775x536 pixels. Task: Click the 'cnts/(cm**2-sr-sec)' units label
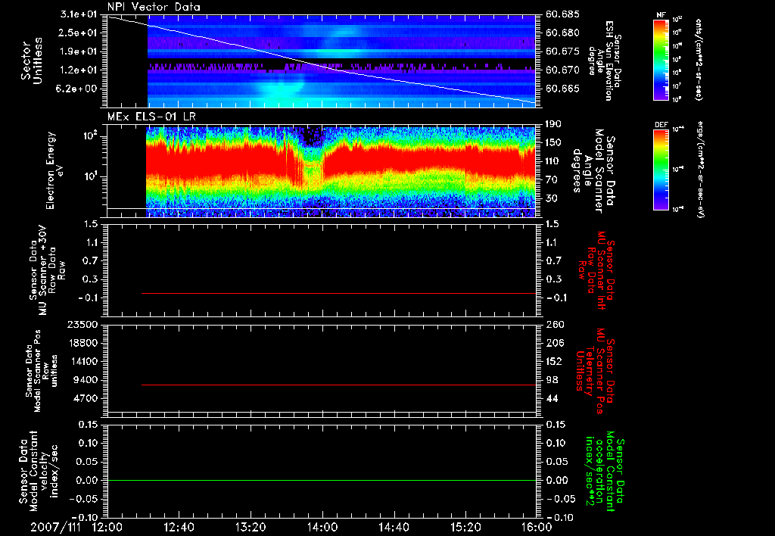[699, 60]
